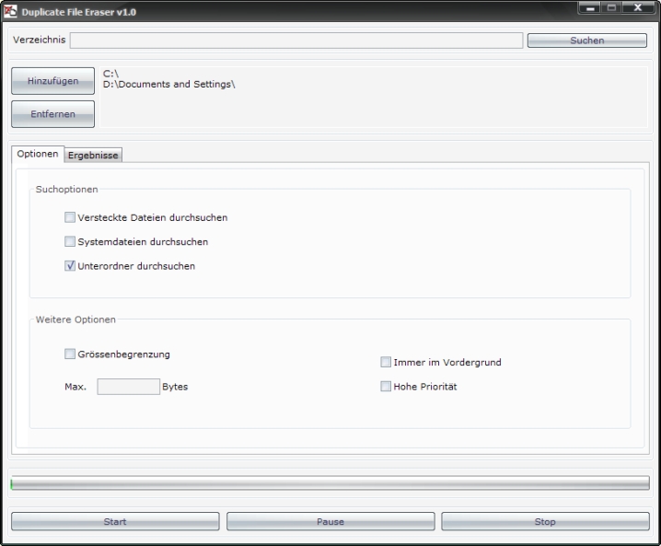The image size is (661, 546).
Task: Click the Max. Bytes input field
Action: 128,387
